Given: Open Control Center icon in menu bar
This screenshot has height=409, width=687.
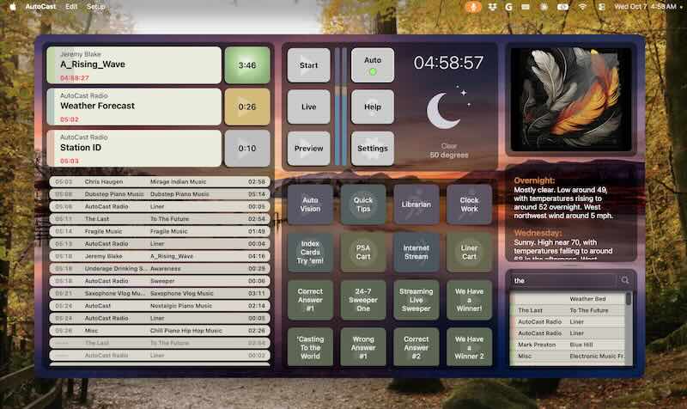Looking at the screenshot, I should tap(602, 7).
